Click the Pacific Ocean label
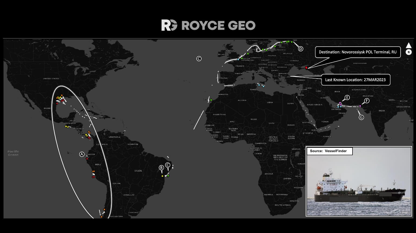This screenshot has height=233, width=416. (x=13, y=153)
